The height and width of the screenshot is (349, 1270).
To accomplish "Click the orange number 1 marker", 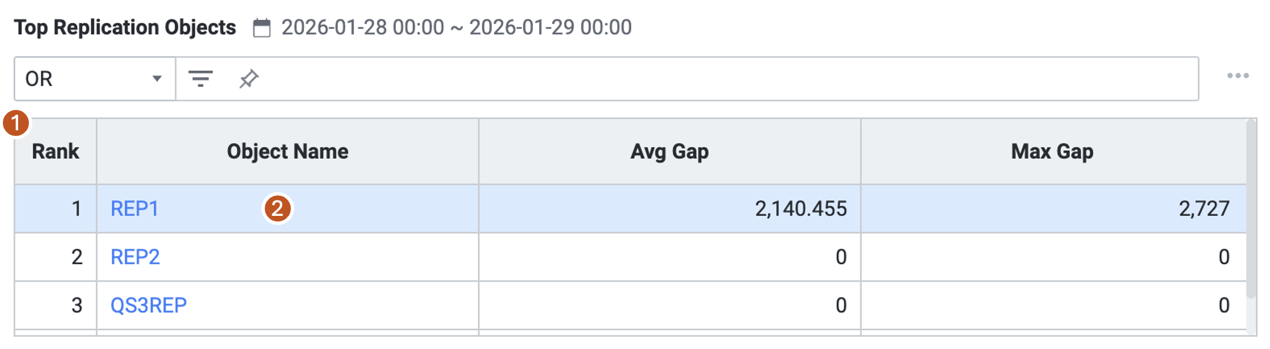I will point(16,123).
